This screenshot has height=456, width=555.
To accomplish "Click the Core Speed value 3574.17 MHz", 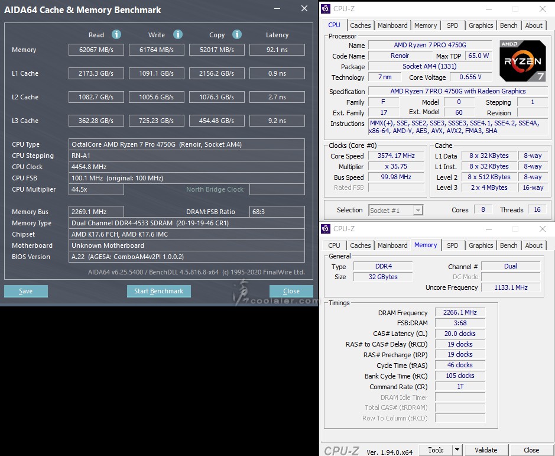I will coord(396,156).
